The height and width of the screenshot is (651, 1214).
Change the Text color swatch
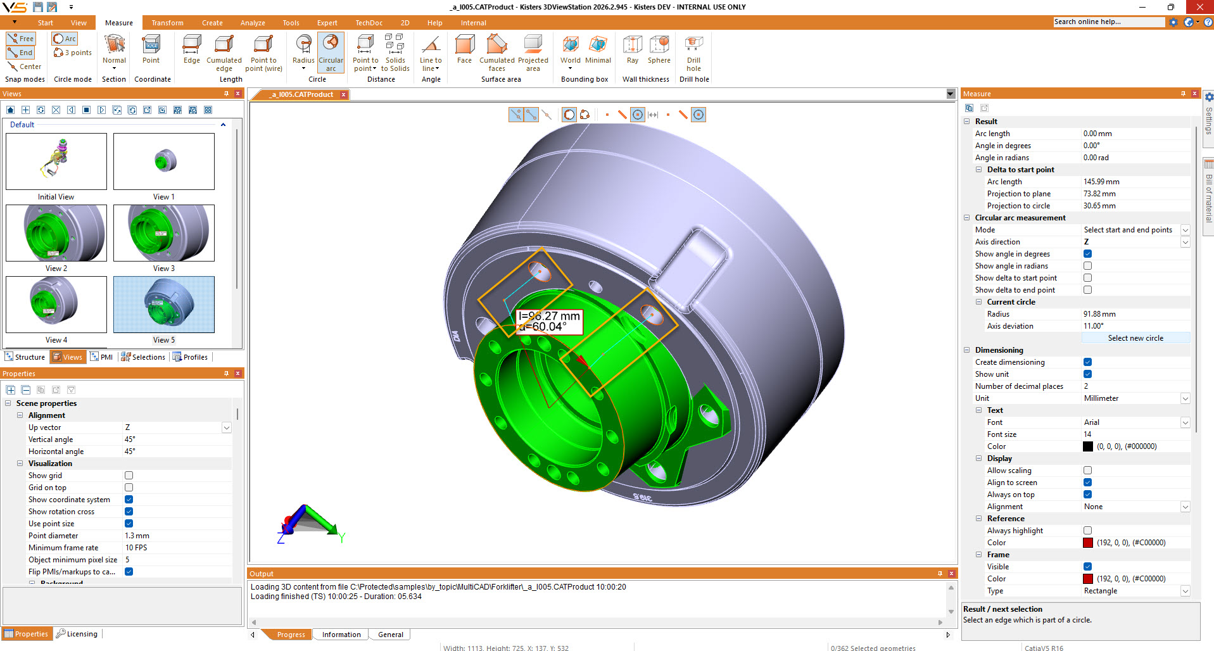(x=1088, y=446)
